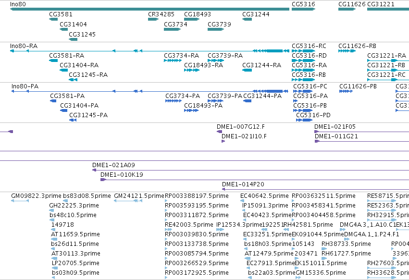
Task: Click the IP15091.3prime EST label
Action: click(x=265, y=206)
